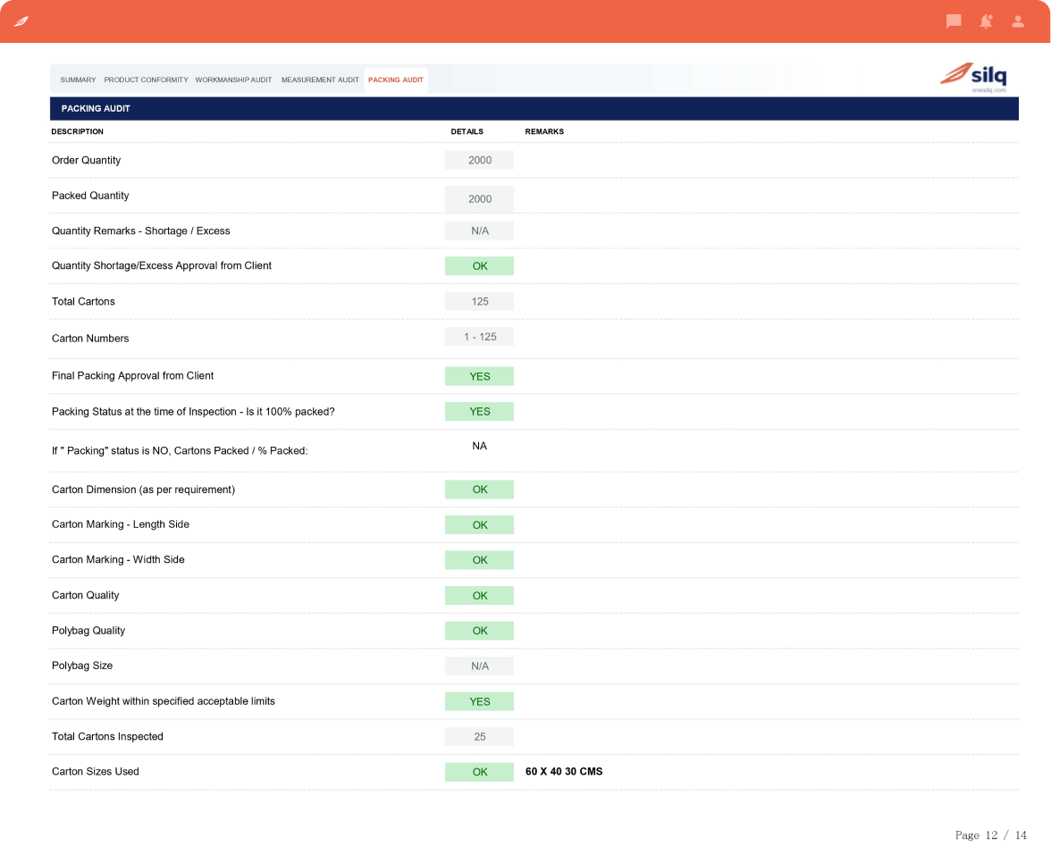
Task: Click the Carton Quality label
Action: tap(85, 595)
